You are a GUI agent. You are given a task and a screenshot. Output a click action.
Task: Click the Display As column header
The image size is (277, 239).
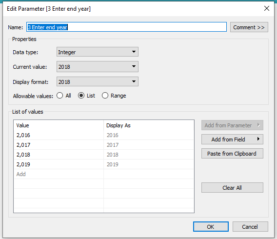click(149, 125)
